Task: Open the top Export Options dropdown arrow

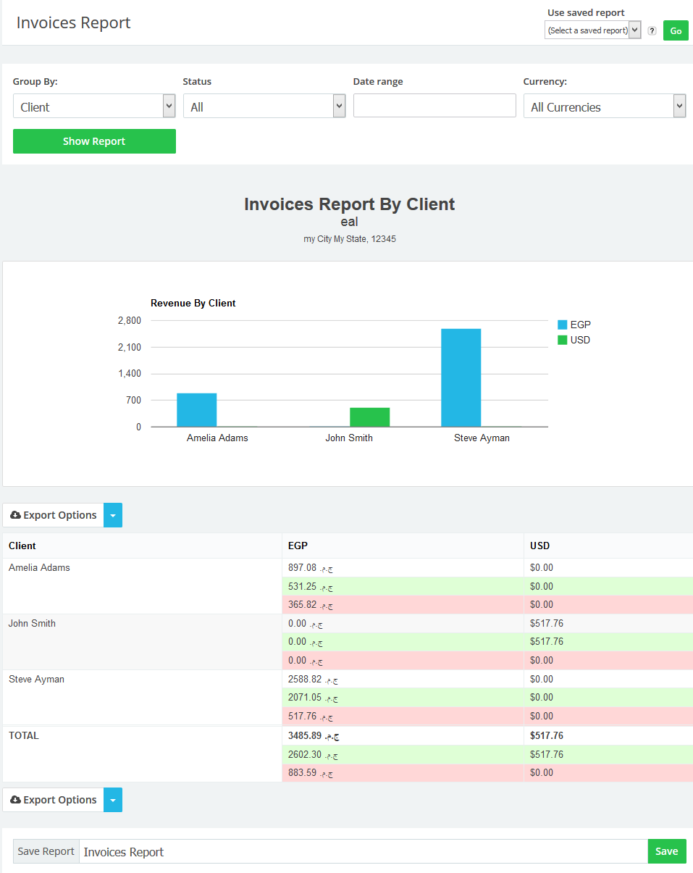Action: [114, 515]
